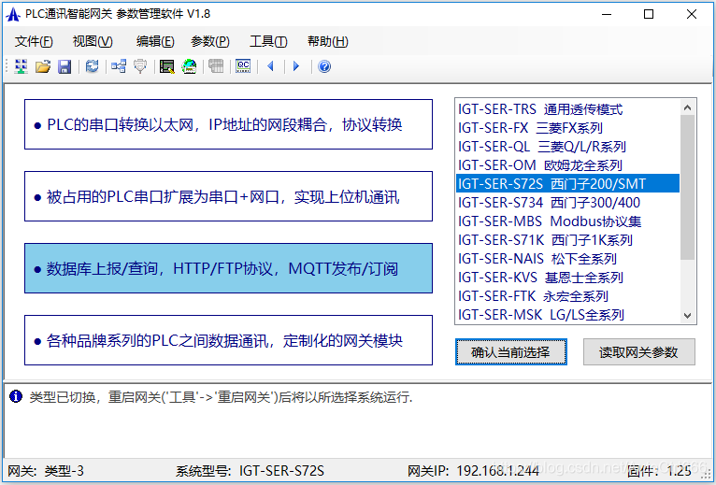This screenshot has width=716, height=485.
Task: Select IGT-SER-S71K 西门子1K系列 in list
Action: coord(568,240)
